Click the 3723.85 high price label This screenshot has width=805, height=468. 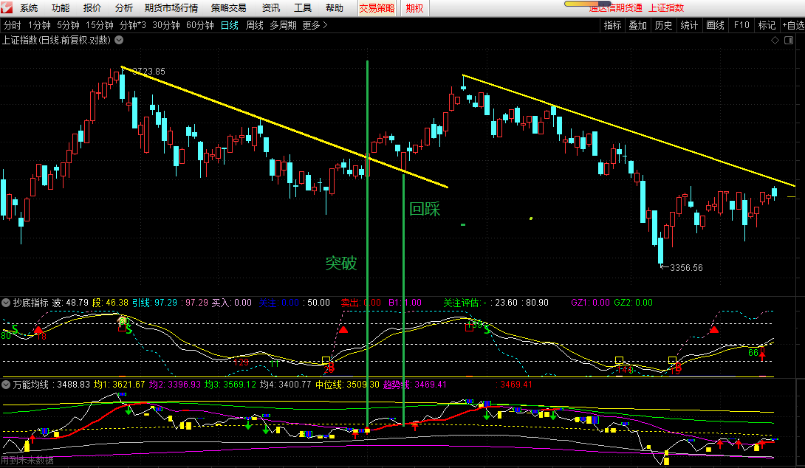point(149,72)
